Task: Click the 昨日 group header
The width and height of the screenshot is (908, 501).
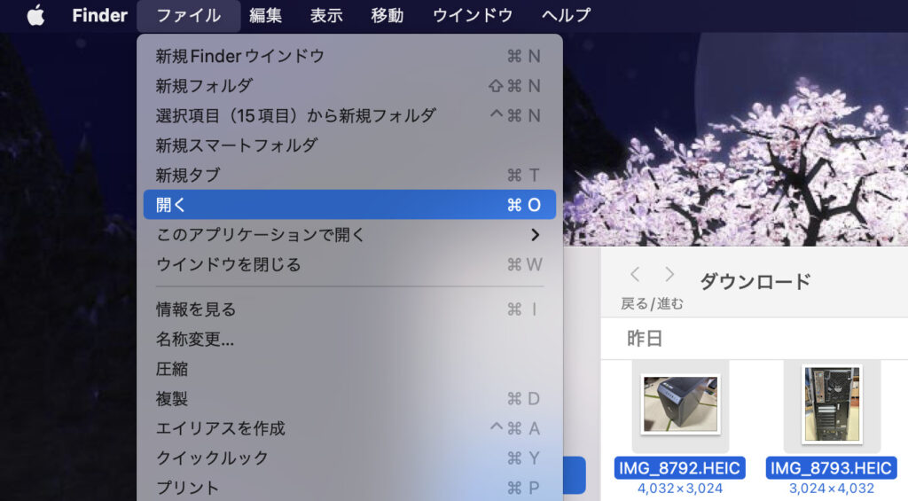Action: (645, 338)
